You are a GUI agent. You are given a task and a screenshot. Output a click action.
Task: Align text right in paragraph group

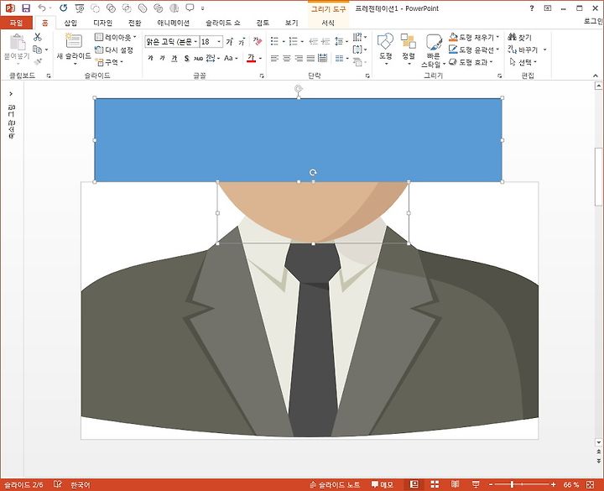tap(299, 58)
